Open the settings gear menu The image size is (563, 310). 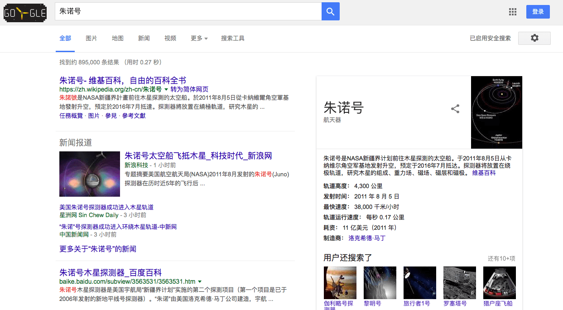pos(534,39)
